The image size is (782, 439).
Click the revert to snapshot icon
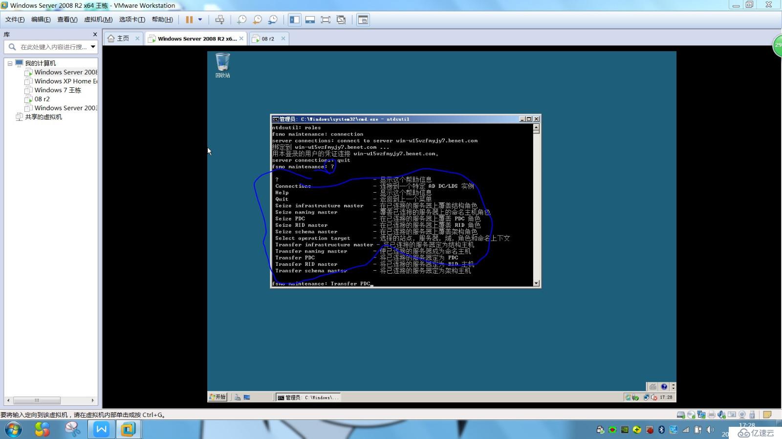[257, 20]
